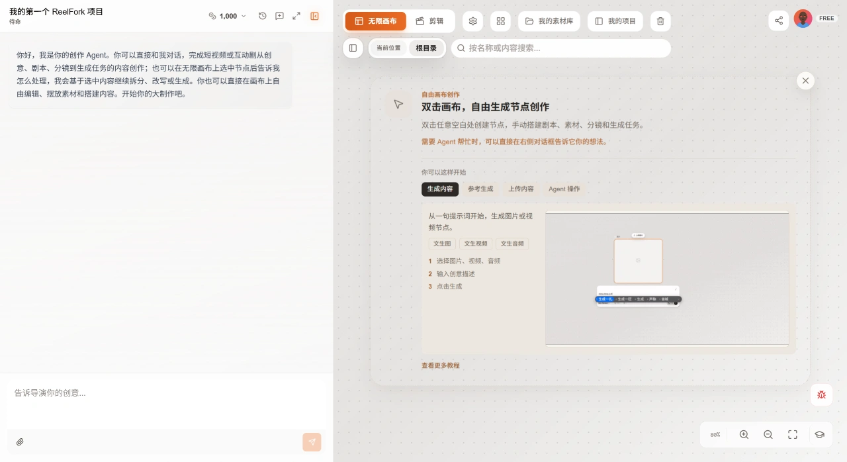
Task: Click the 文生视频 tag
Action: click(x=476, y=244)
